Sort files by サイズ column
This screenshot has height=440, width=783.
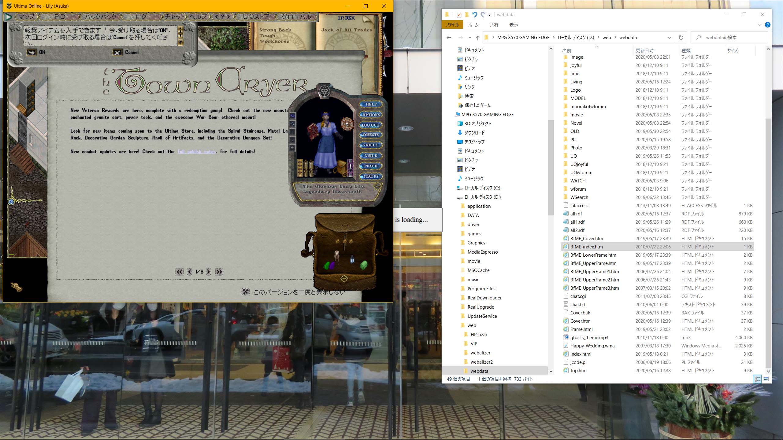(740, 50)
